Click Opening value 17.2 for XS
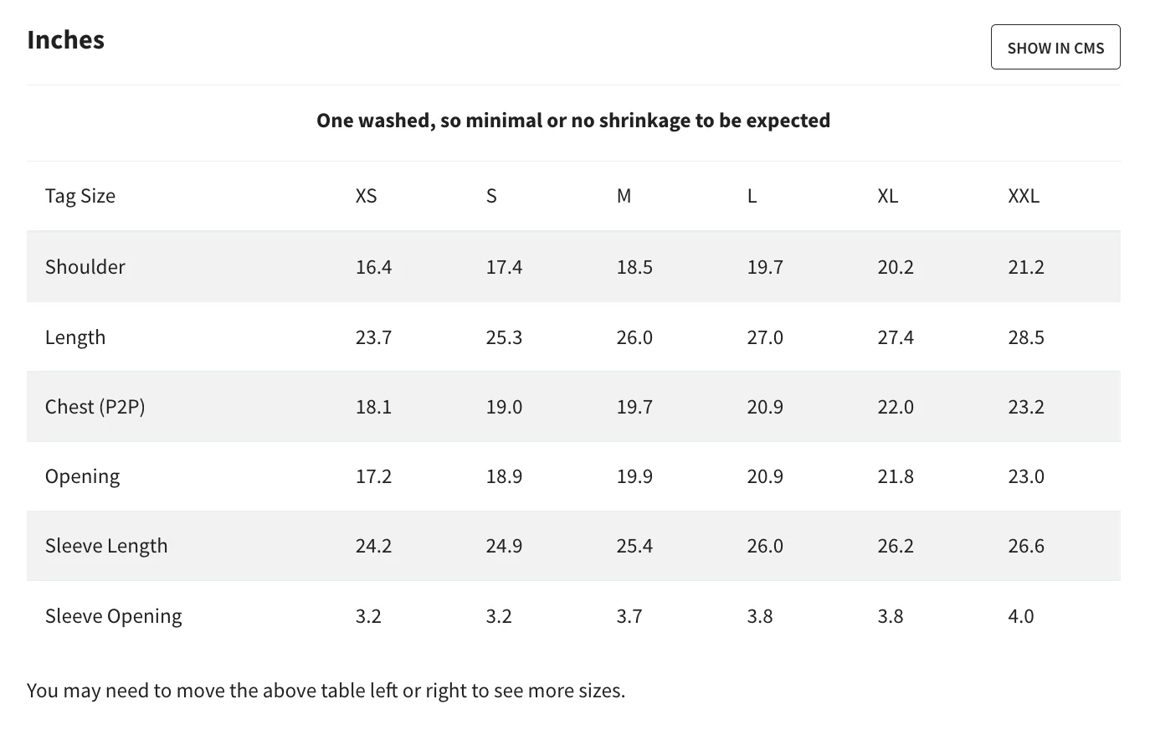 point(373,476)
